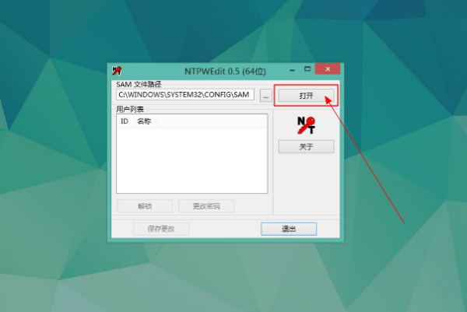Click the 用户列表 label

click(x=130, y=109)
